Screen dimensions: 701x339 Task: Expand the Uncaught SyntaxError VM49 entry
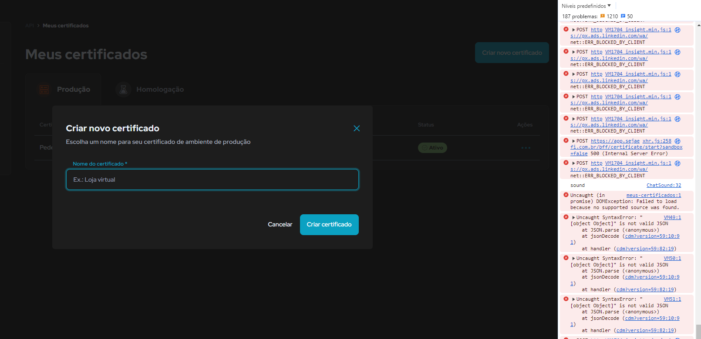tap(574, 218)
